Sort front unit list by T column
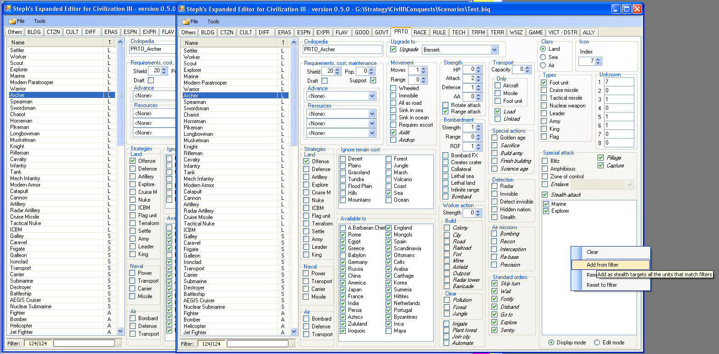Screen dimensions: 719x354 tap(283, 43)
